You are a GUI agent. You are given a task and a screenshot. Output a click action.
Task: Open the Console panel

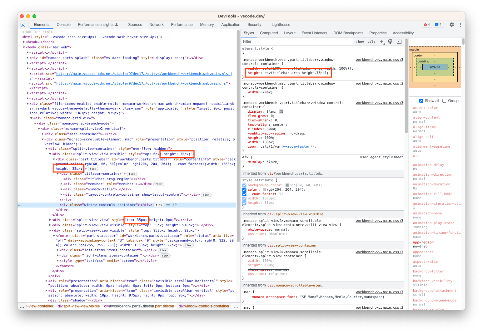coord(63,24)
